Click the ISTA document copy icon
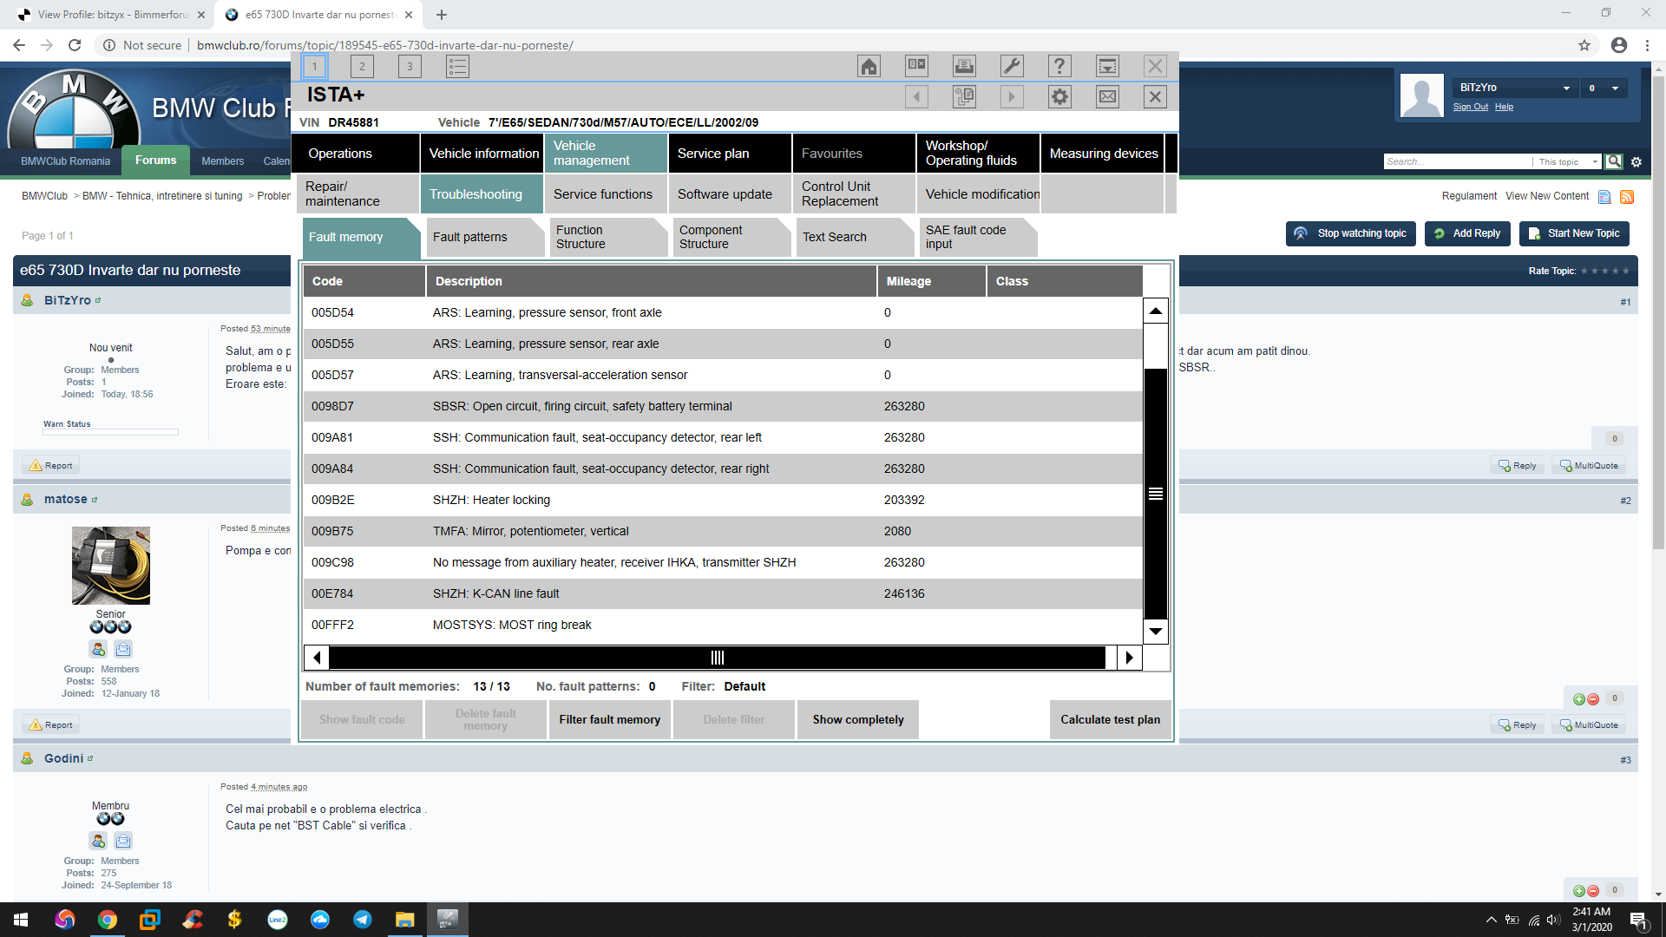Screen dimensions: 1666x937 coord(964,96)
